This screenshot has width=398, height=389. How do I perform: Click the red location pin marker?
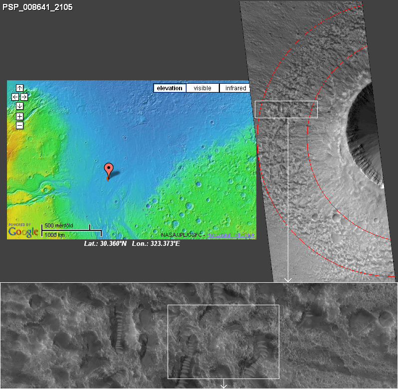point(108,170)
